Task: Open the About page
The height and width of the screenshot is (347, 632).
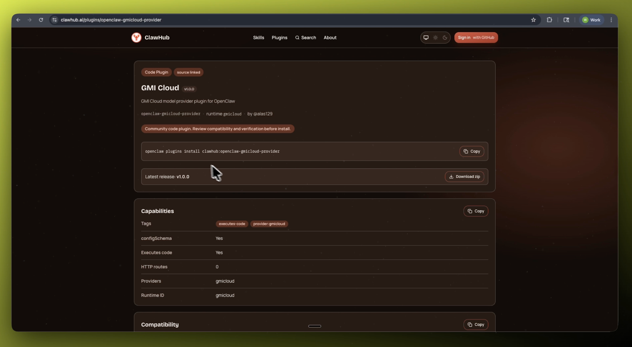Action: 330,38
